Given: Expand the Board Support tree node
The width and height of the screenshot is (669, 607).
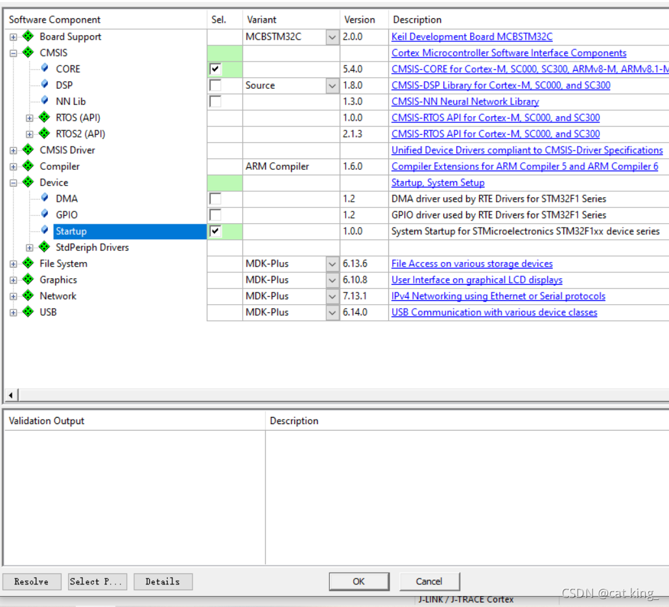Looking at the screenshot, I should (x=13, y=37).
